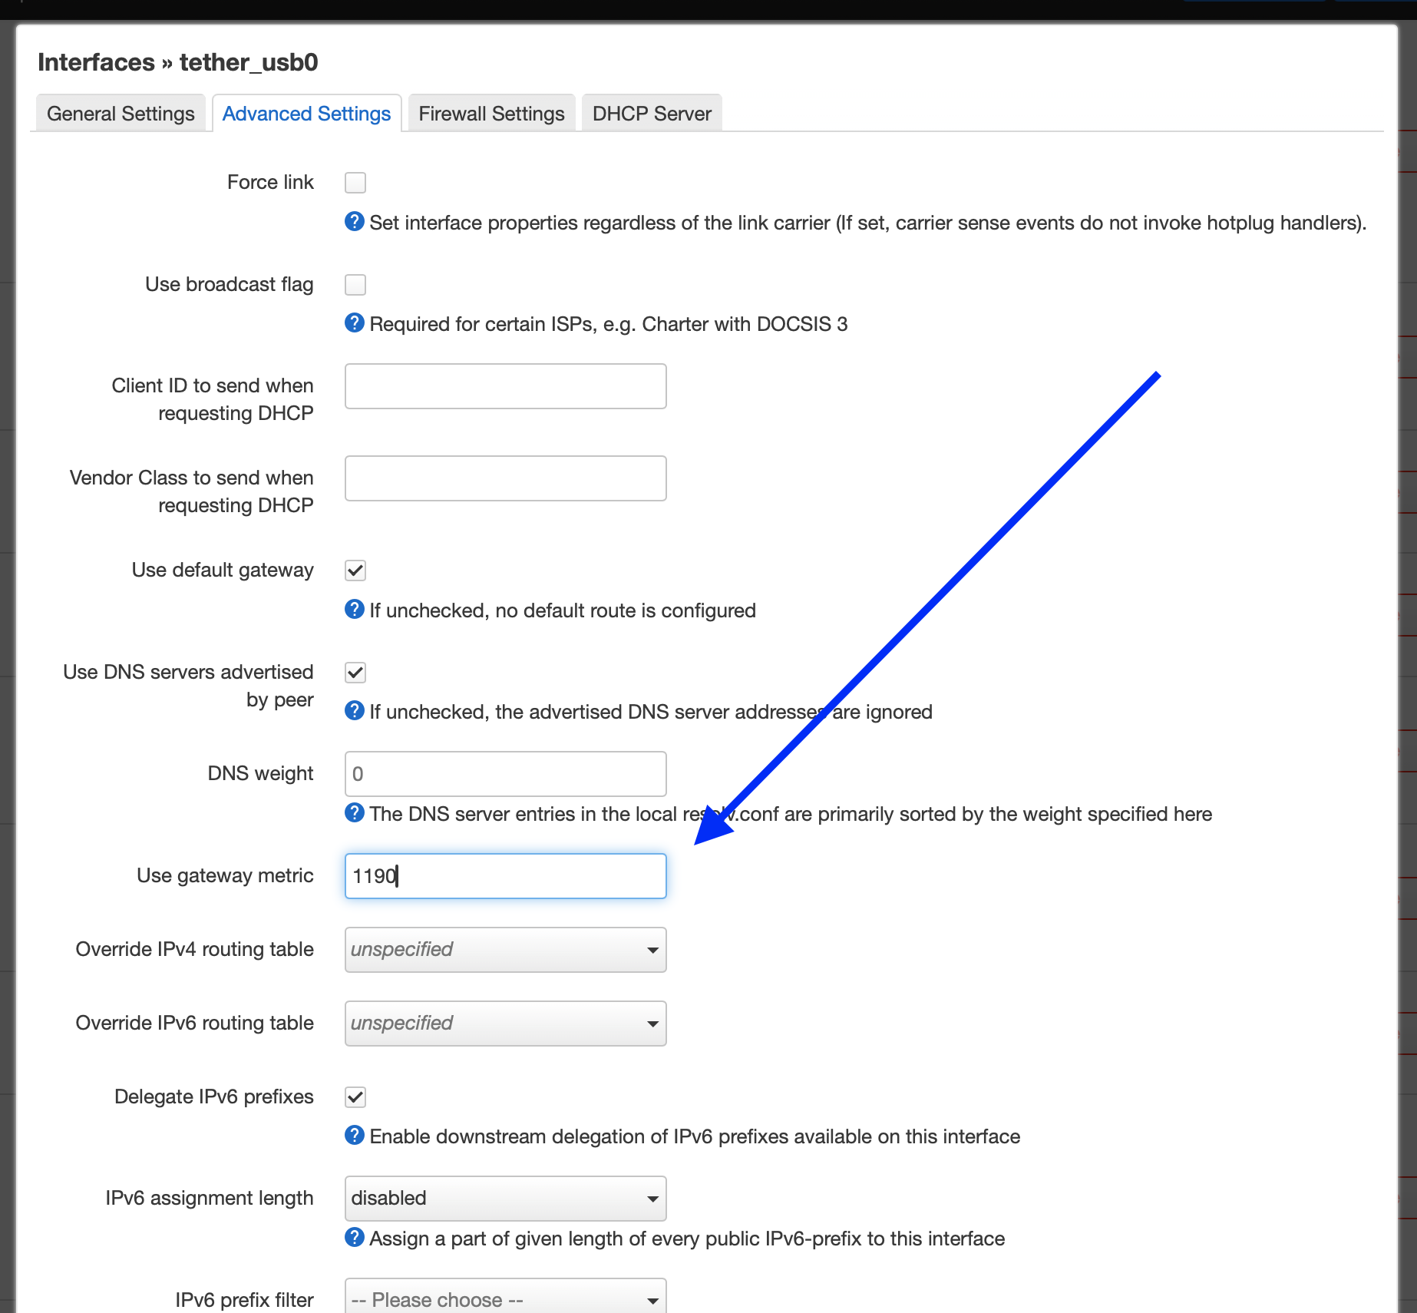Click help icon for default route hint

pyautogui.click(x=355, y=610)
